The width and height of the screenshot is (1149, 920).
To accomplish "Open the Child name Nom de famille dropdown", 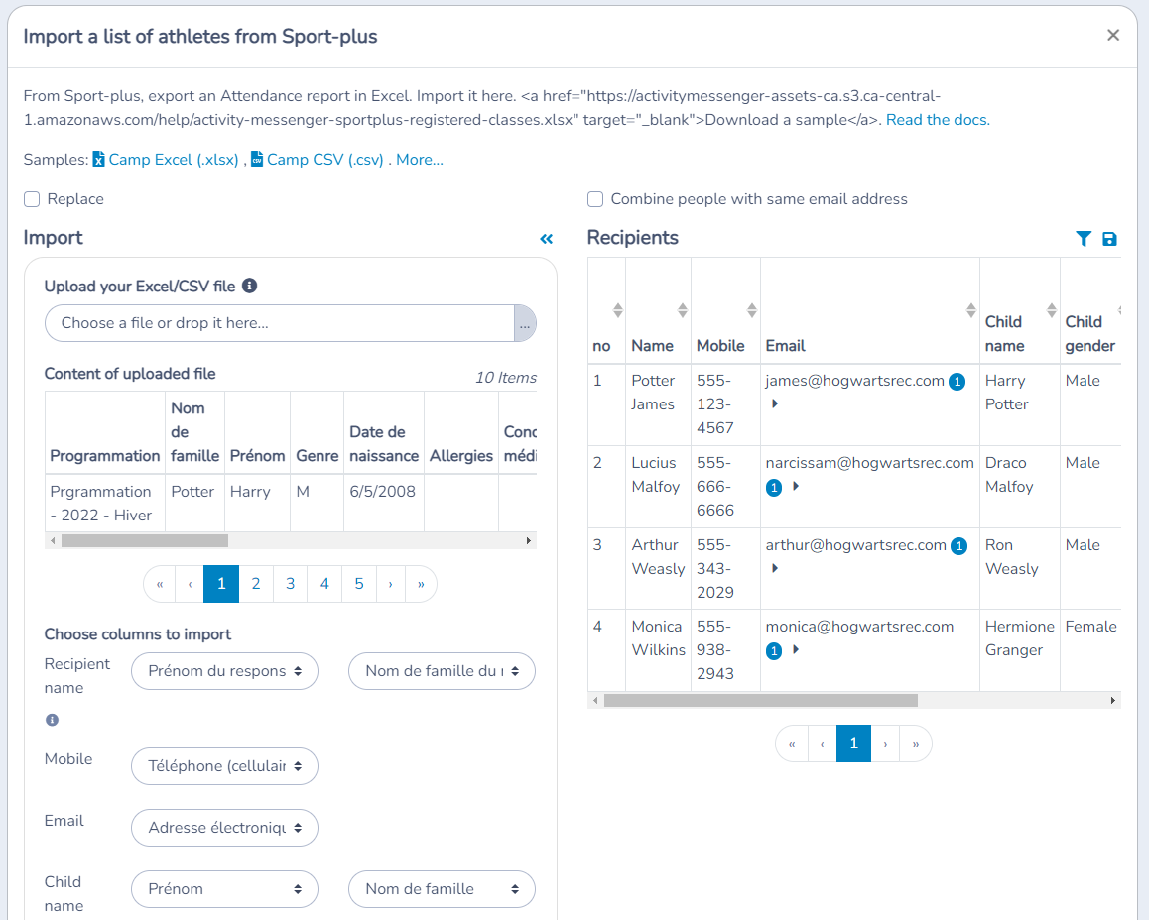I will point(442,889).
